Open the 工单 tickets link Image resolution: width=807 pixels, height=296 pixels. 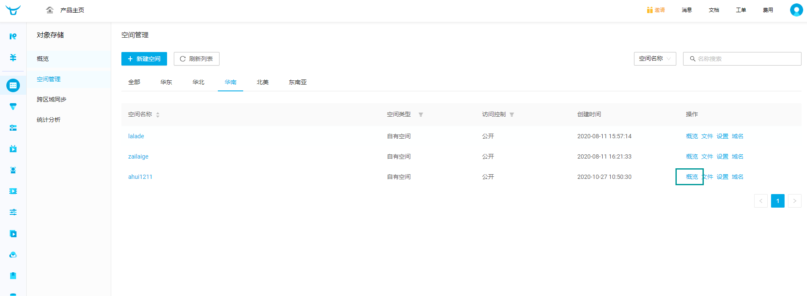click(741, 10)
